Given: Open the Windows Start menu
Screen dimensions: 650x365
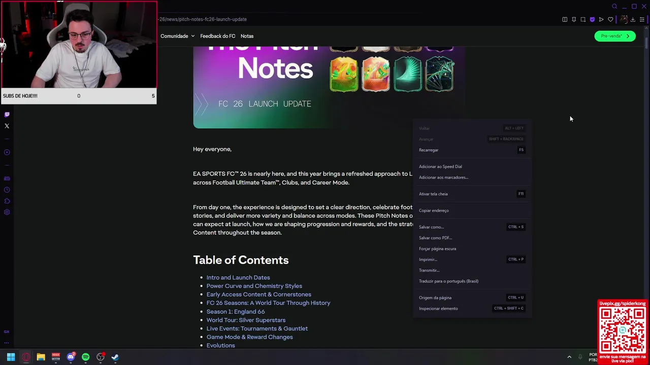Looking at the screenshot, I should point(11,357).
